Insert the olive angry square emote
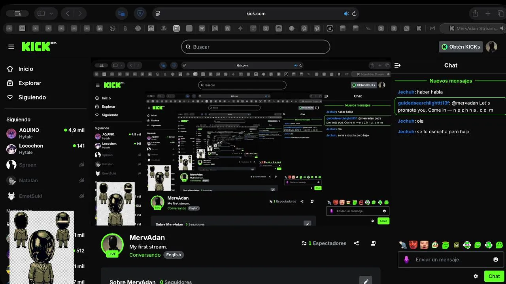 point(457,245)
